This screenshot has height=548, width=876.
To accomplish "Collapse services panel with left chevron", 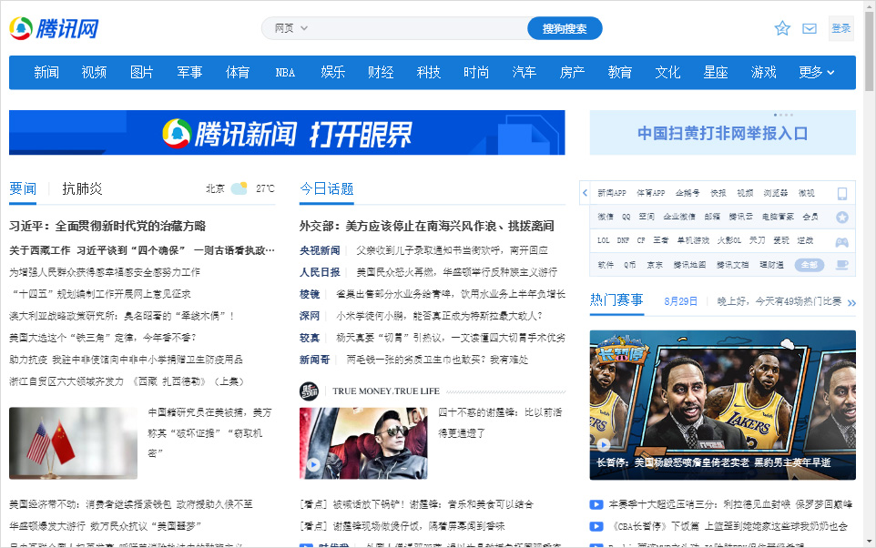I will click(x=585, y=193).
